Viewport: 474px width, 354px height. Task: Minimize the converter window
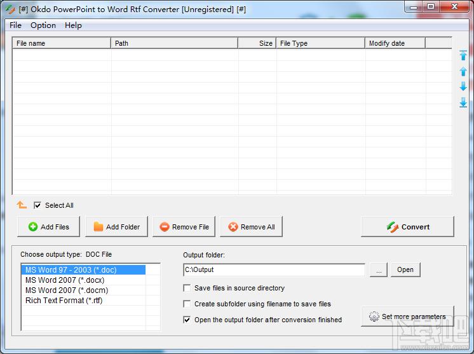414,7
